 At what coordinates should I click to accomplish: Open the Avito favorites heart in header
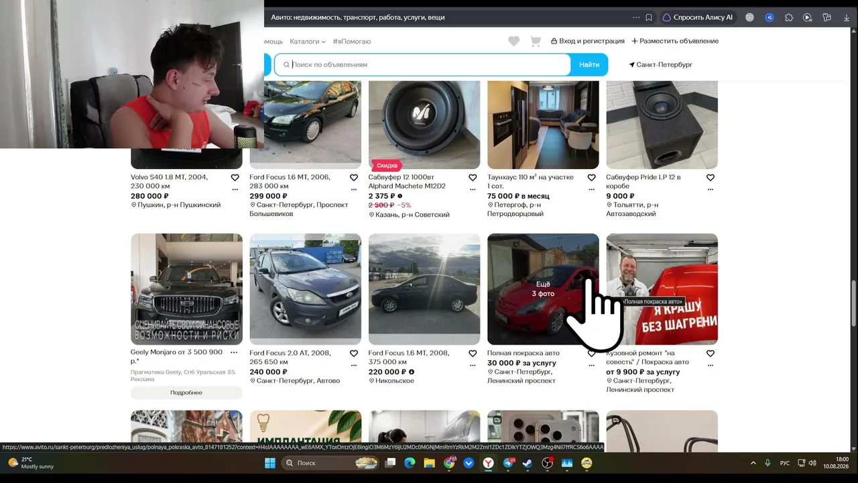click(x=513, y=42)
